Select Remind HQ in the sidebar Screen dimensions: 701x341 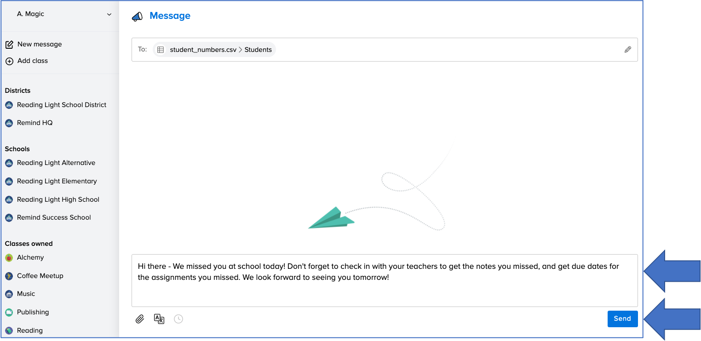click(34, 123)
